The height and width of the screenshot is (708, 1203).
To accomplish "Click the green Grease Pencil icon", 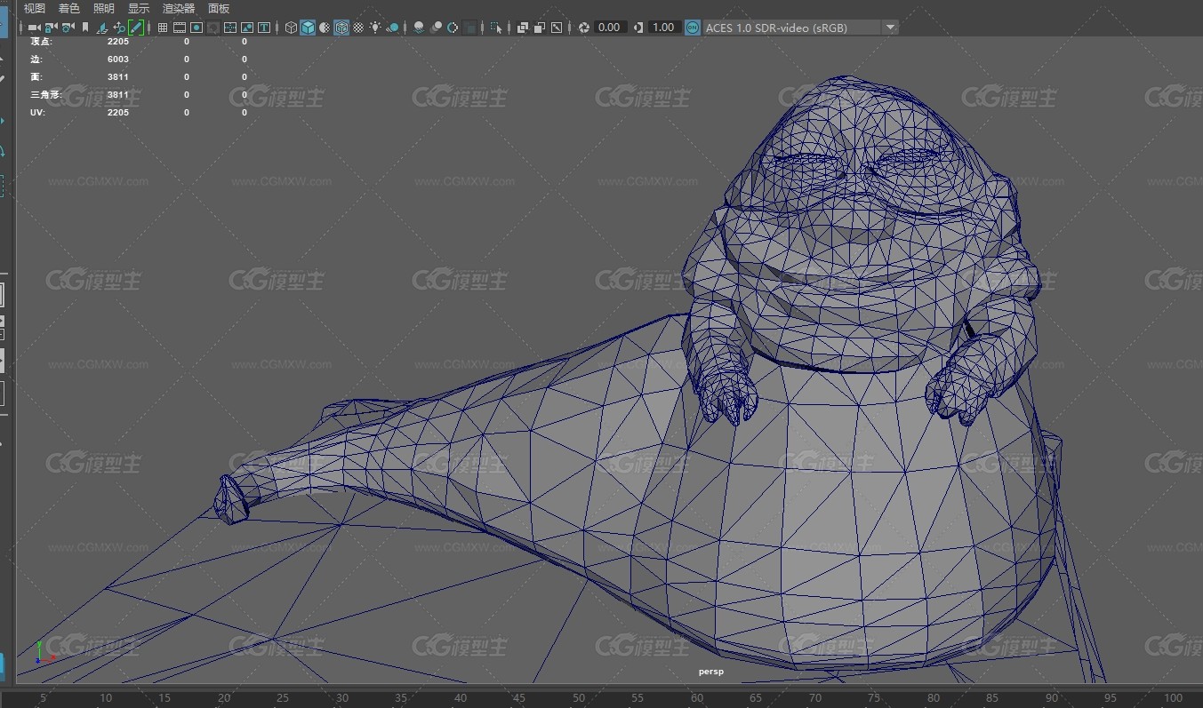I will point(136,28).
